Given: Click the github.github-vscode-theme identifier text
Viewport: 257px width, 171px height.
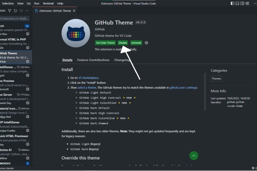Looking at the screenshot, I should coord(236,104).
